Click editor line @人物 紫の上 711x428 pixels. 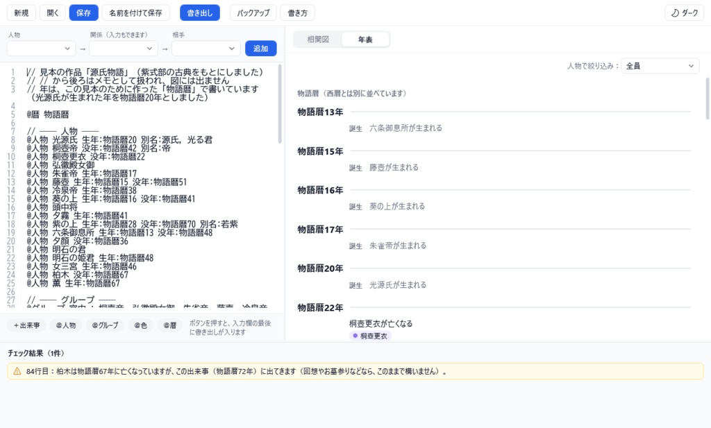coord(132,224)
